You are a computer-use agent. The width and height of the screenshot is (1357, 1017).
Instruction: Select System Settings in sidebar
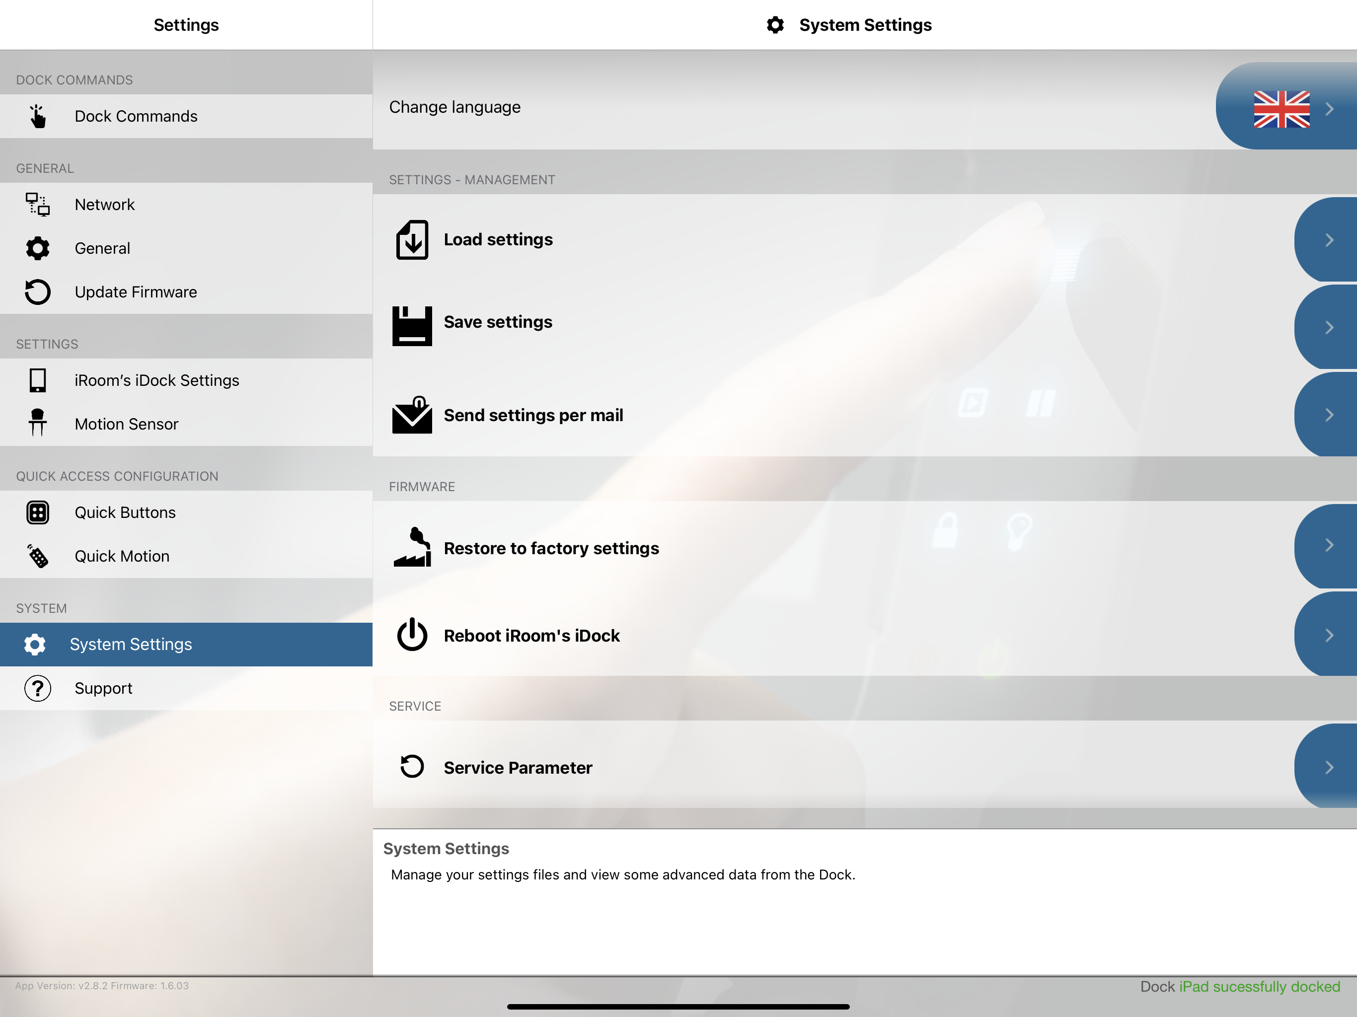click(x=186, y=644)
